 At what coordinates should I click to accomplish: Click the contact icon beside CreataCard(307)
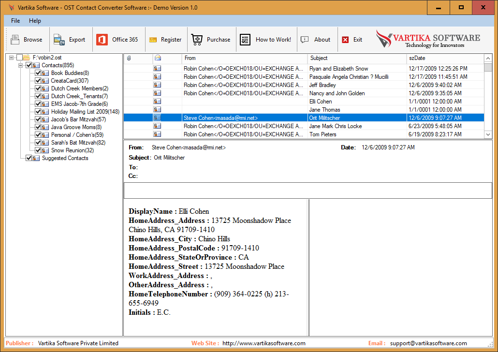pyautogui.click(x=45, y=81)
